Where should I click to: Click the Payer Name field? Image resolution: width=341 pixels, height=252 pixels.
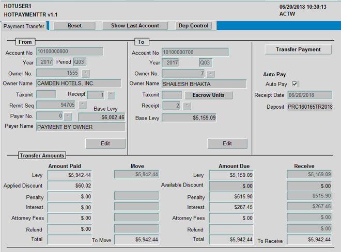click(81, 127)
